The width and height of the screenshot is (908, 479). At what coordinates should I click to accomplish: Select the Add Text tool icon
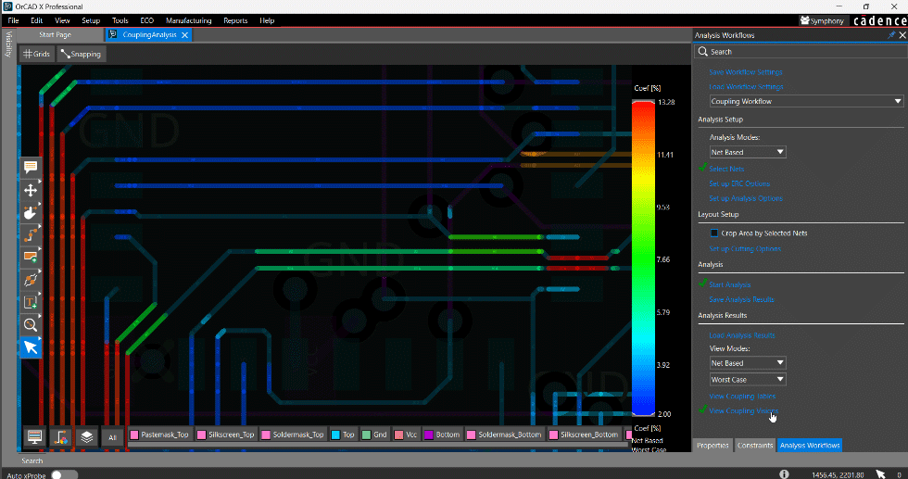coord(31,302)
